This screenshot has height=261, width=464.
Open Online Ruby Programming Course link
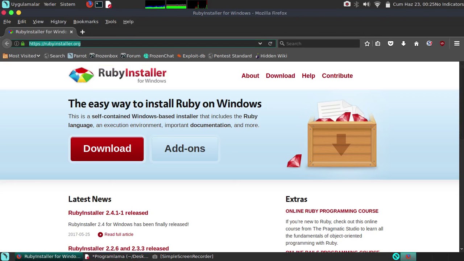tap(332, 211)
